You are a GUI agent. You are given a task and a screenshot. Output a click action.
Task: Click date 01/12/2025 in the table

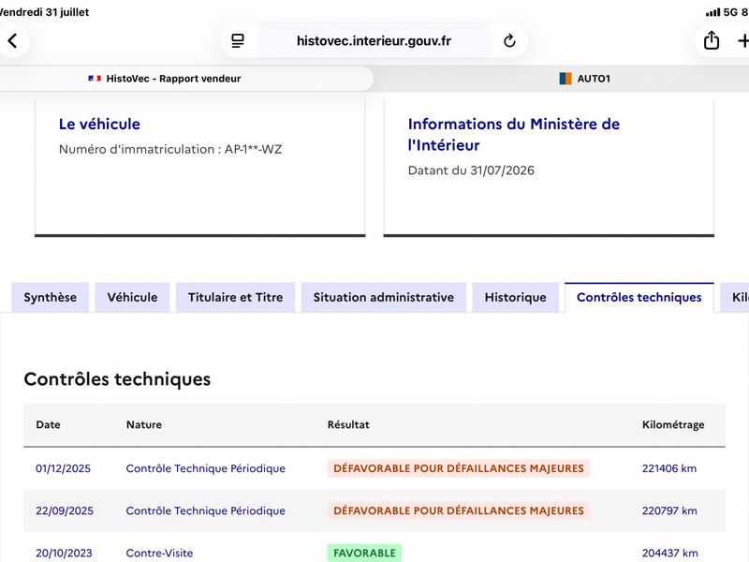pos(63,468)
